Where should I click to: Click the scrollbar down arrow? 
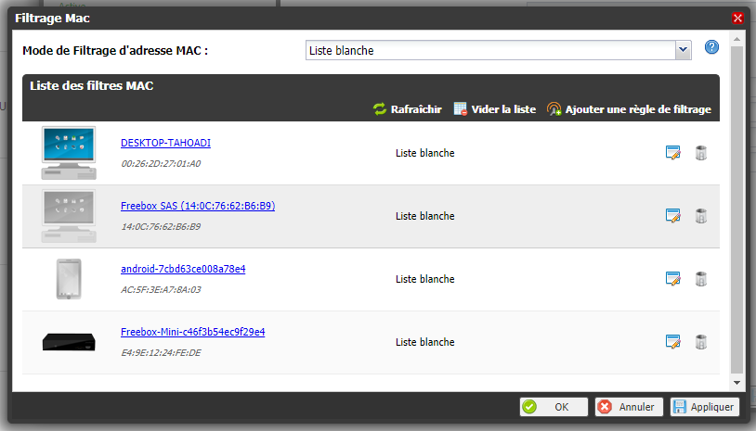pos(736,383)
